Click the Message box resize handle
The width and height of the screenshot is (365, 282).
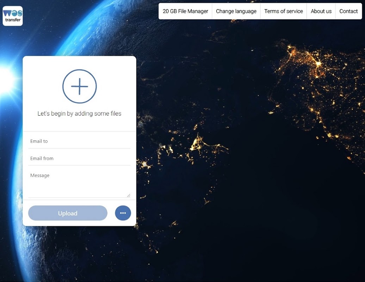129,195
